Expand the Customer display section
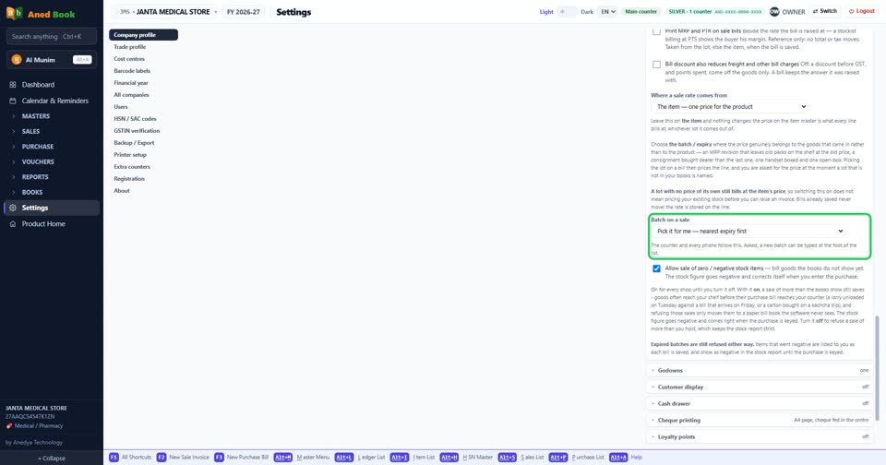The width and height of the screenshot is (886, 465). click(760, 387)
